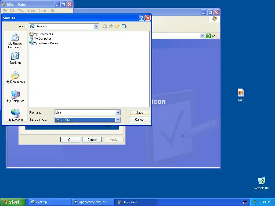Click the Windows flag logo in browser window
275x206 pixels.
[214, 19]
